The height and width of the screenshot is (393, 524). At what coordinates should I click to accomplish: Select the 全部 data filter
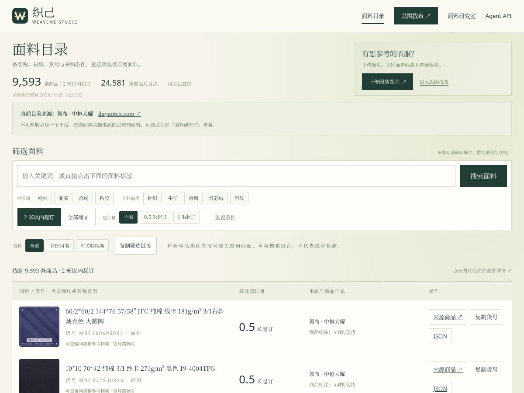[x=34, y=246]
